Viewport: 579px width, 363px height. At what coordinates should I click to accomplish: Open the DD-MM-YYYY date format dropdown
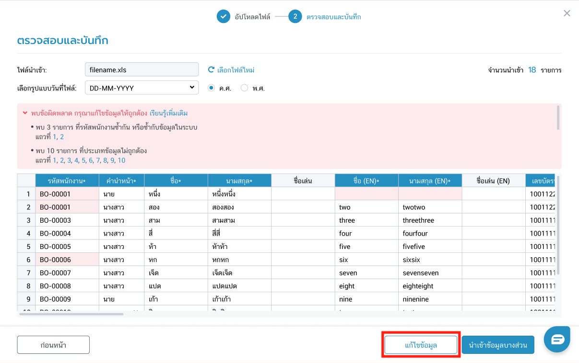142,88
